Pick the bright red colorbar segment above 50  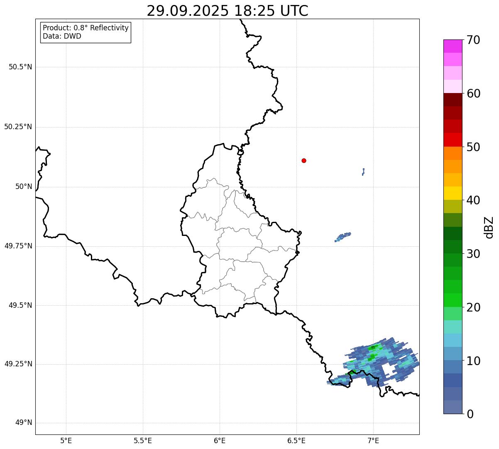453,140
